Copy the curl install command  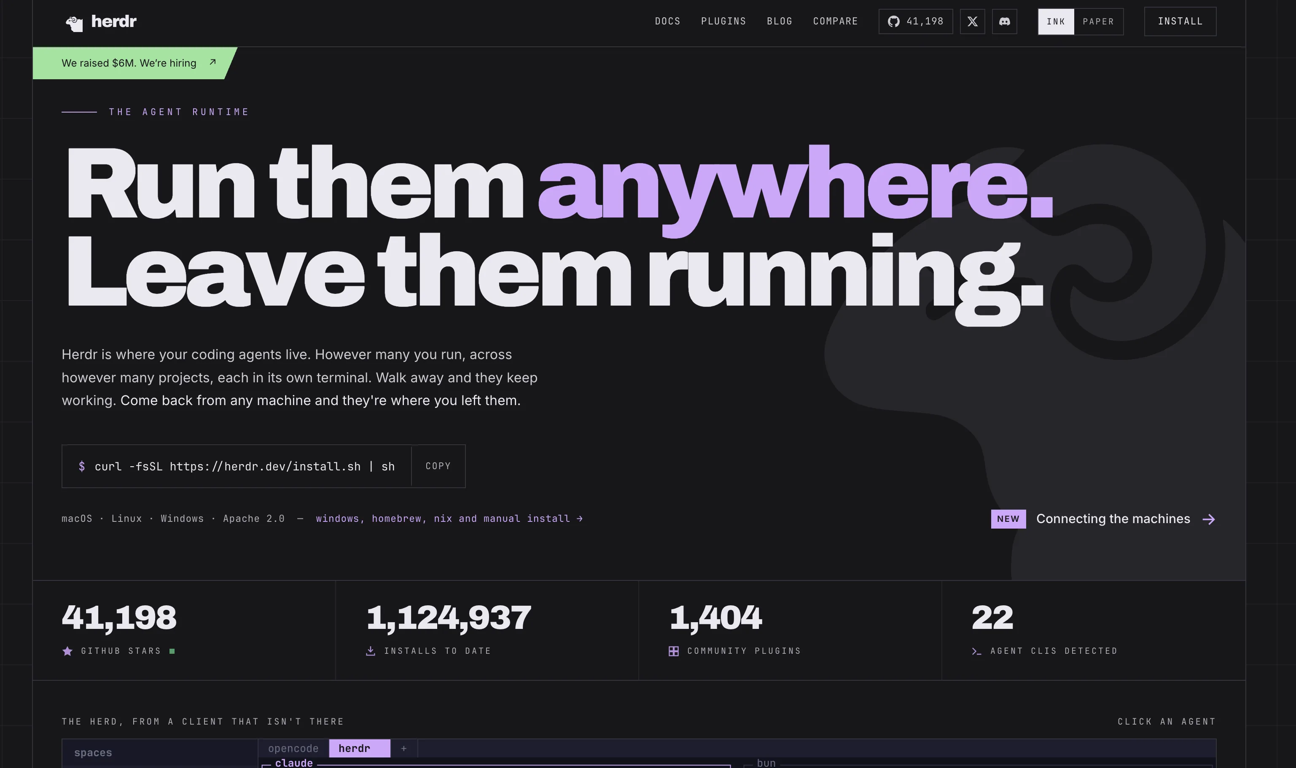coord(438,466)
